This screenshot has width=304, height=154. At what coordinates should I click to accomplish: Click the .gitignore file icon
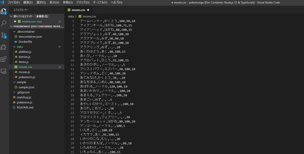click(x=14, y=92)
